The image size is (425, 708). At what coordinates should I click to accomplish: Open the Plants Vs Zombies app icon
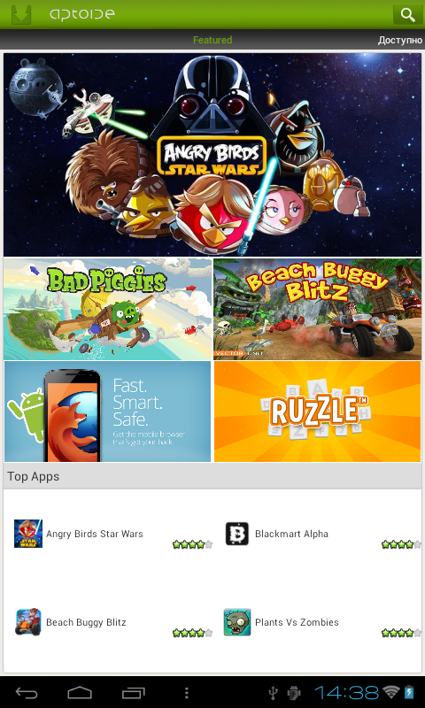(237, 622)
